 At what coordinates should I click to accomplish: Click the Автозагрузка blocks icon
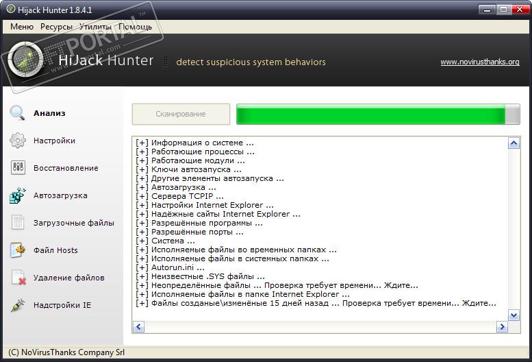18,195
